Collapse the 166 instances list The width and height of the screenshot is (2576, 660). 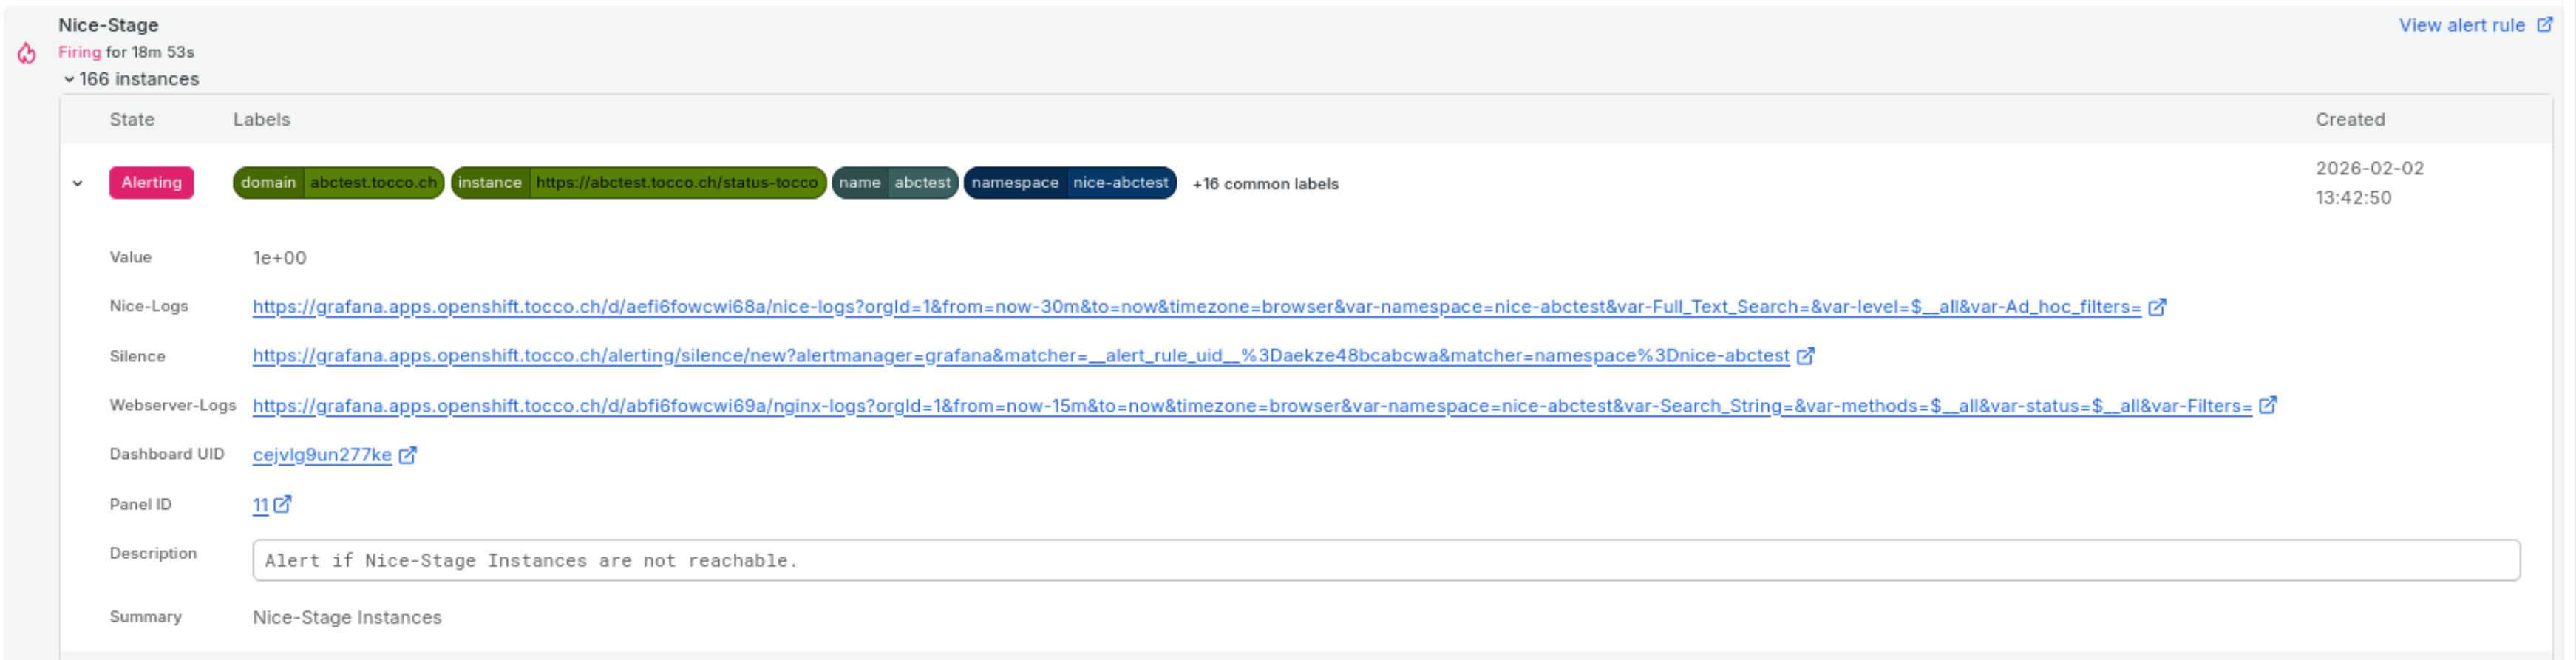click(69, 79)
